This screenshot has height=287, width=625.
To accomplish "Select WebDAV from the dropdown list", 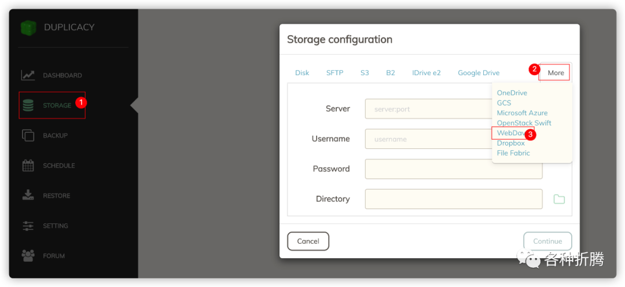I will [x=510, y=133].
